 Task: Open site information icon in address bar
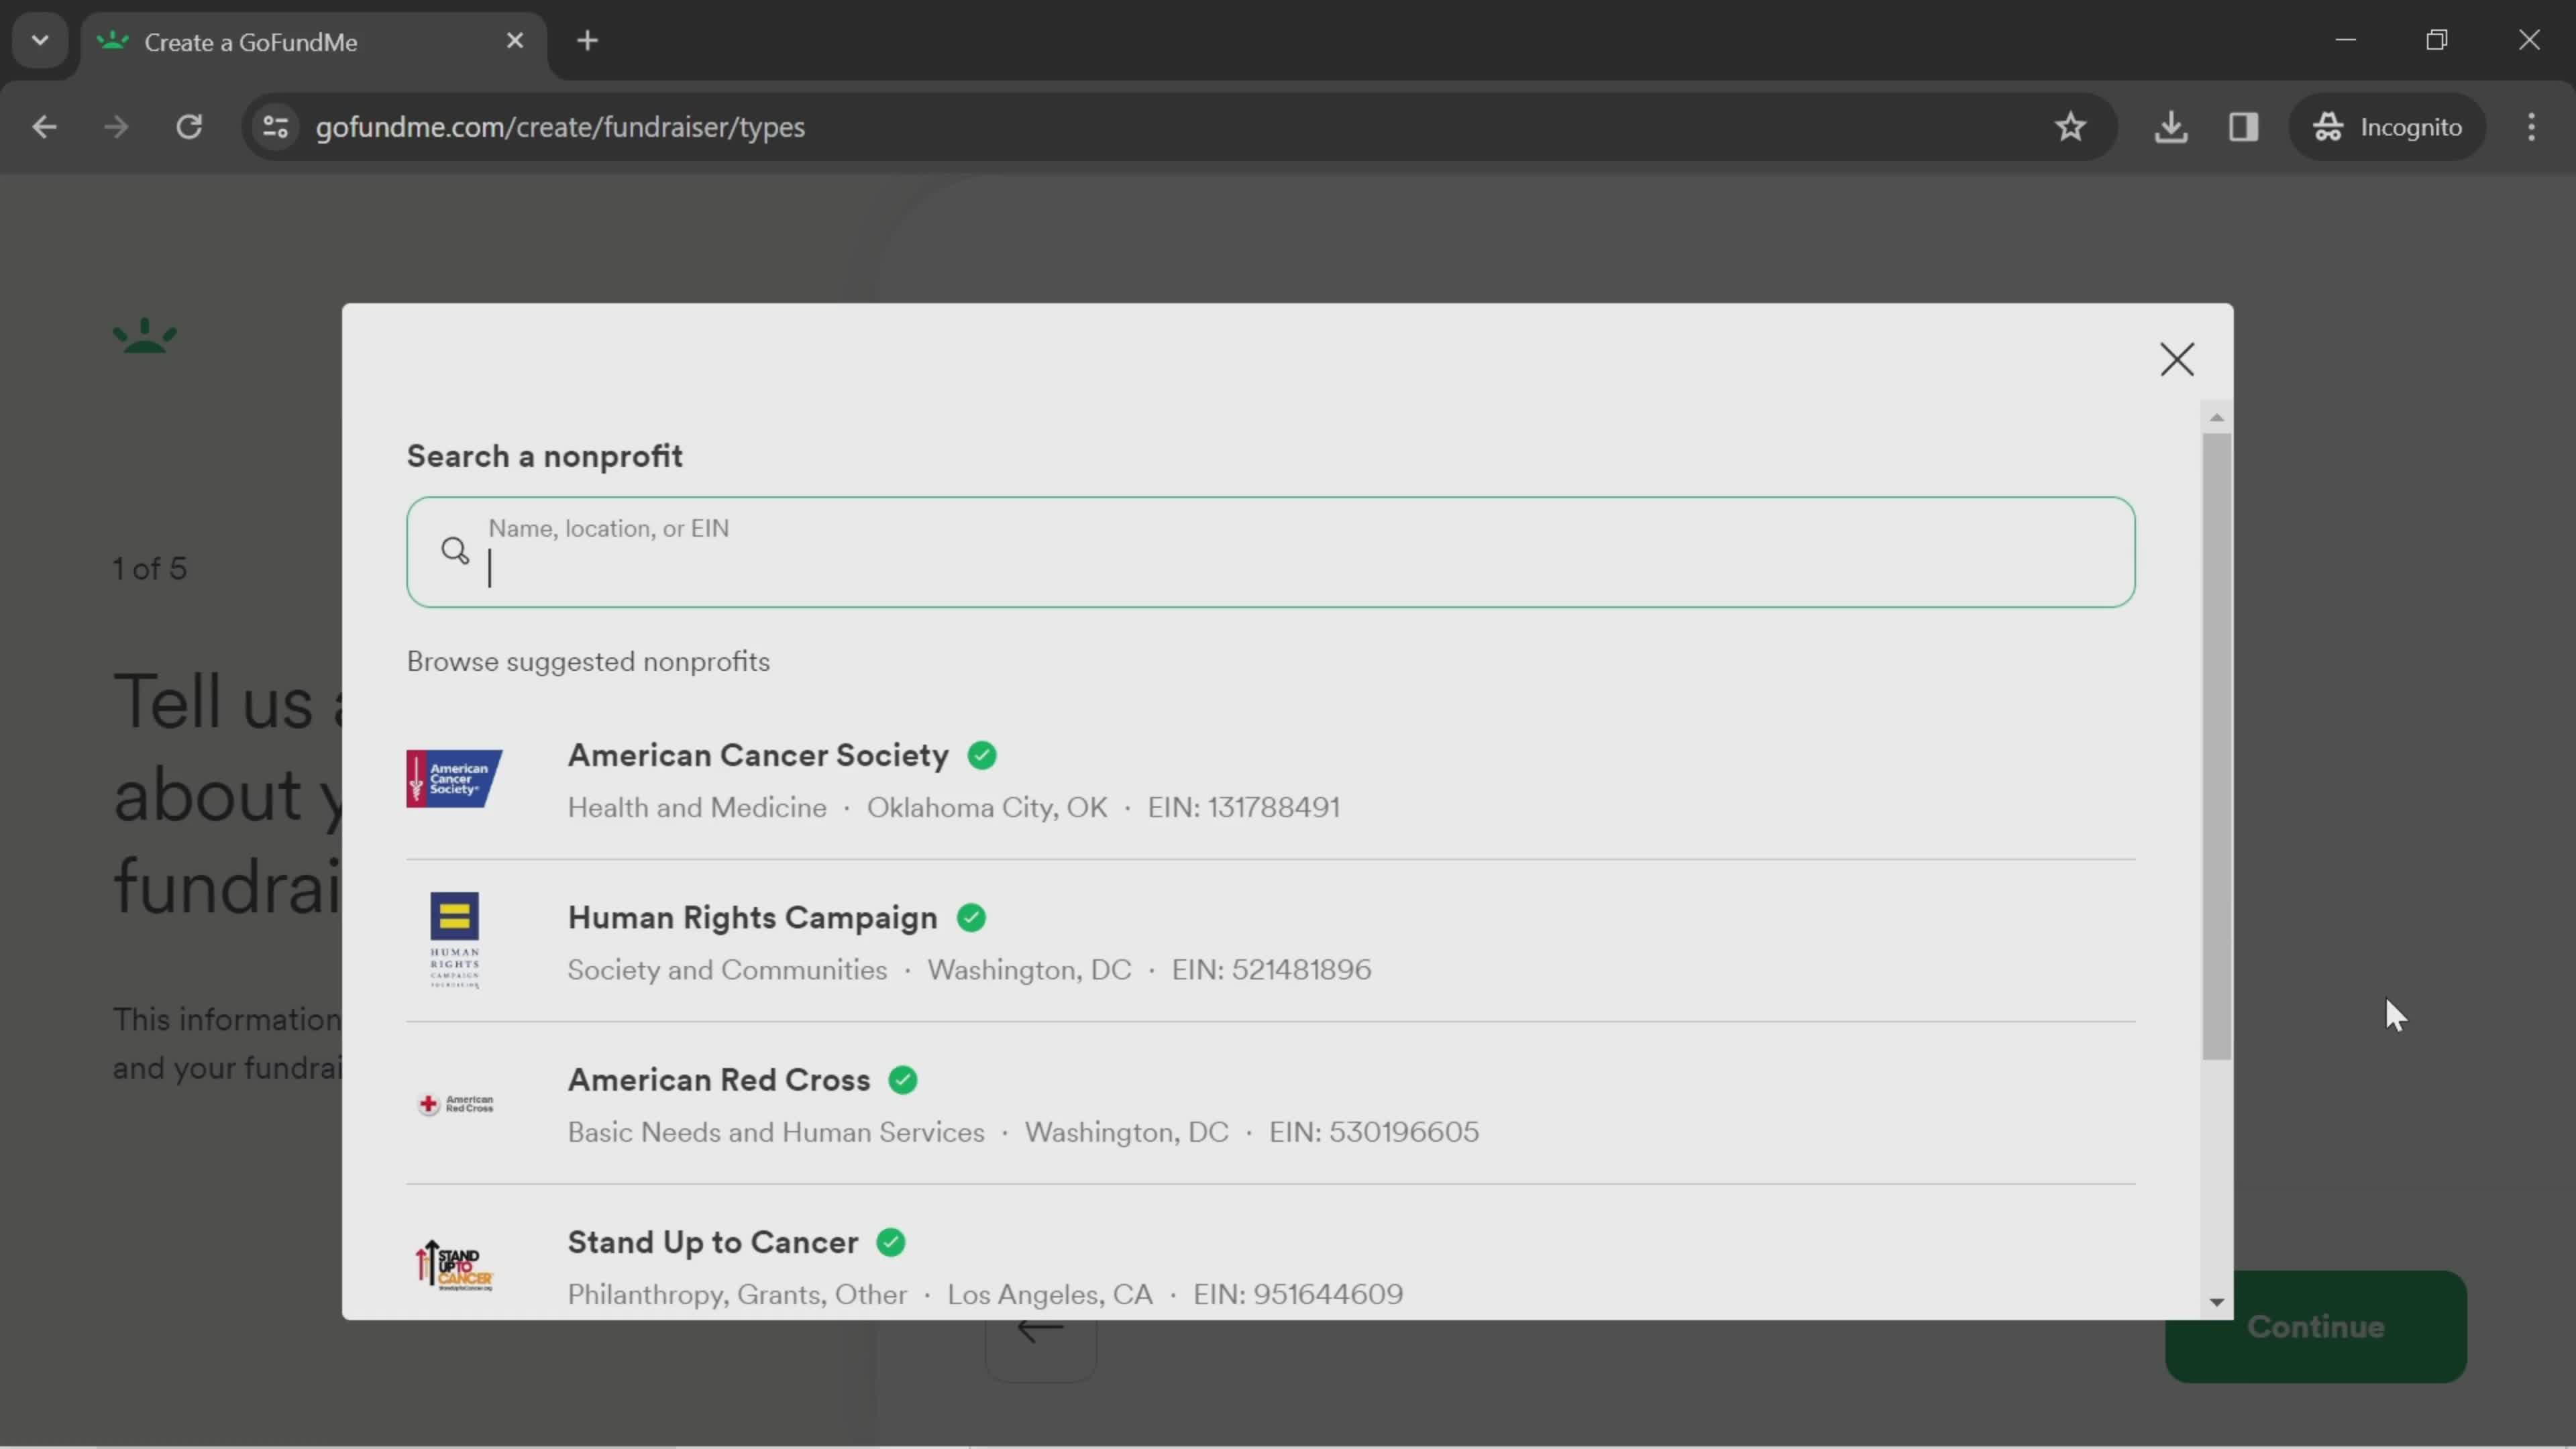pos(275,127)
